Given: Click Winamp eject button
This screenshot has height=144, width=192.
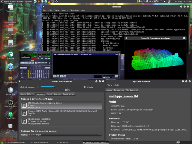Looking at the screenshot, I should coord(36,63).
